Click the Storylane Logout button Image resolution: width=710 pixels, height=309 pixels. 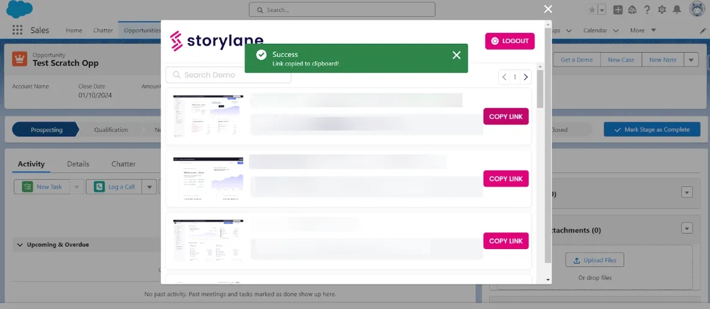[x=510, y=41]
